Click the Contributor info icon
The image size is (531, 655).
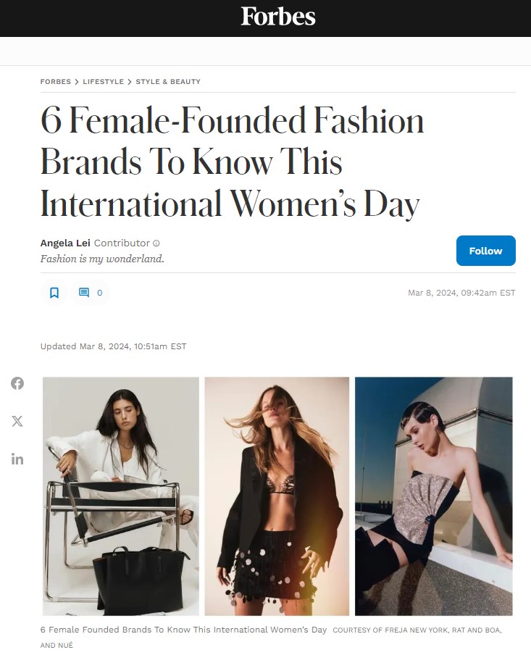tap(156, 243)
